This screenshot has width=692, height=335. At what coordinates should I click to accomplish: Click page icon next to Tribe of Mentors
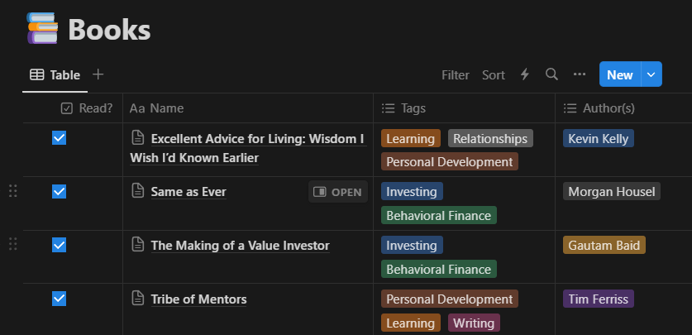pos(139,299)
